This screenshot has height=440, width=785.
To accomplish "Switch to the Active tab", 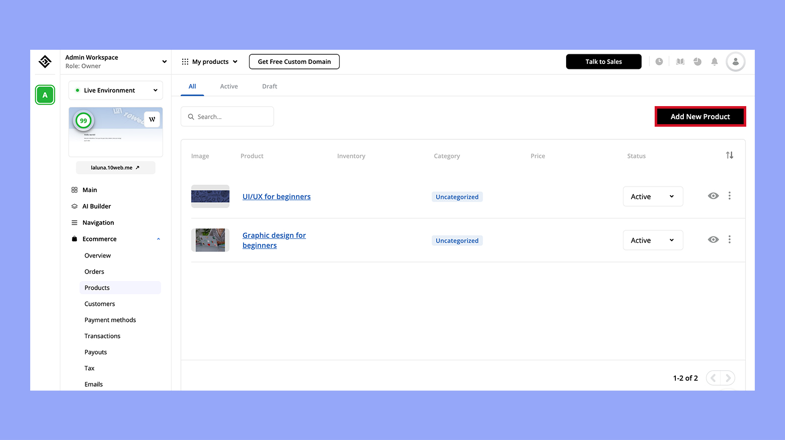I will point(229,86).
